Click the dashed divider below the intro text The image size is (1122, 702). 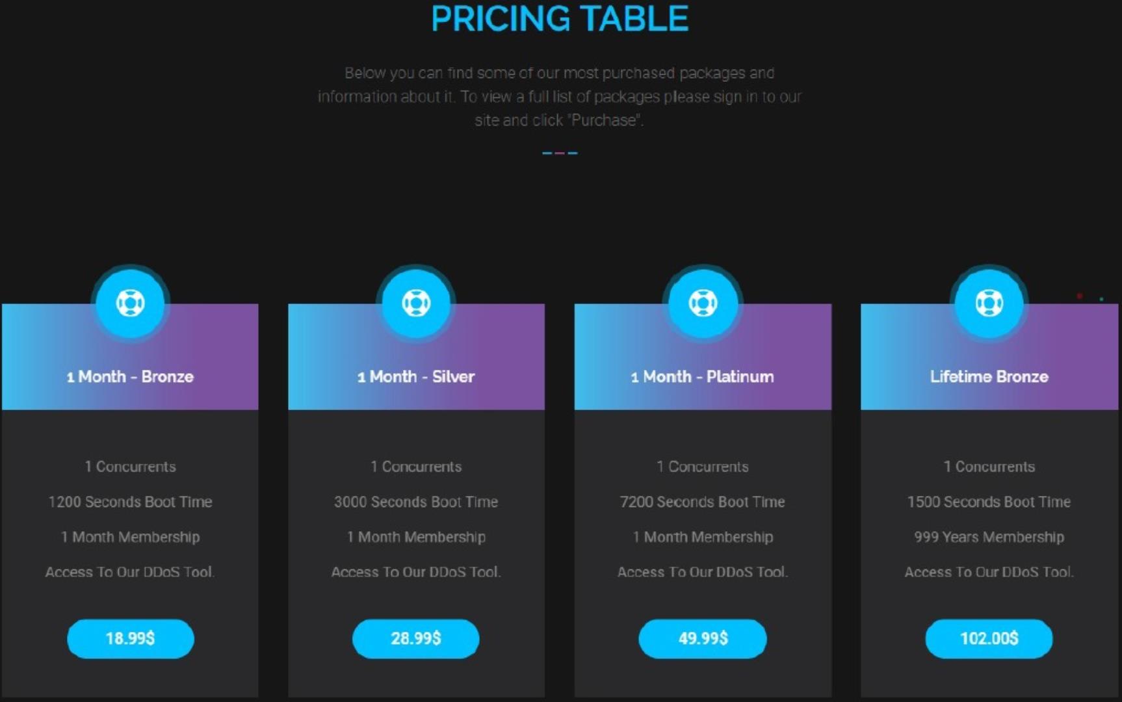point(560,153)
